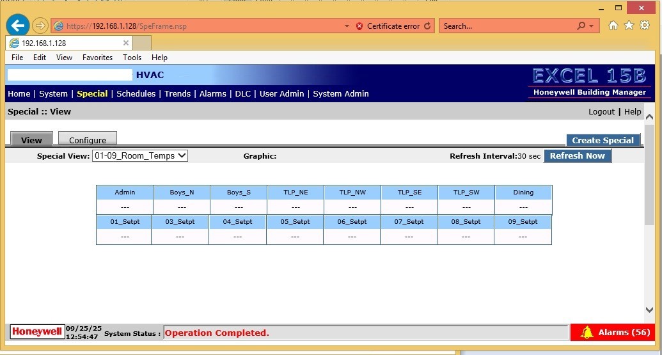Click the 09_Setpt cell
662x355 pixels.
(523, 221)
